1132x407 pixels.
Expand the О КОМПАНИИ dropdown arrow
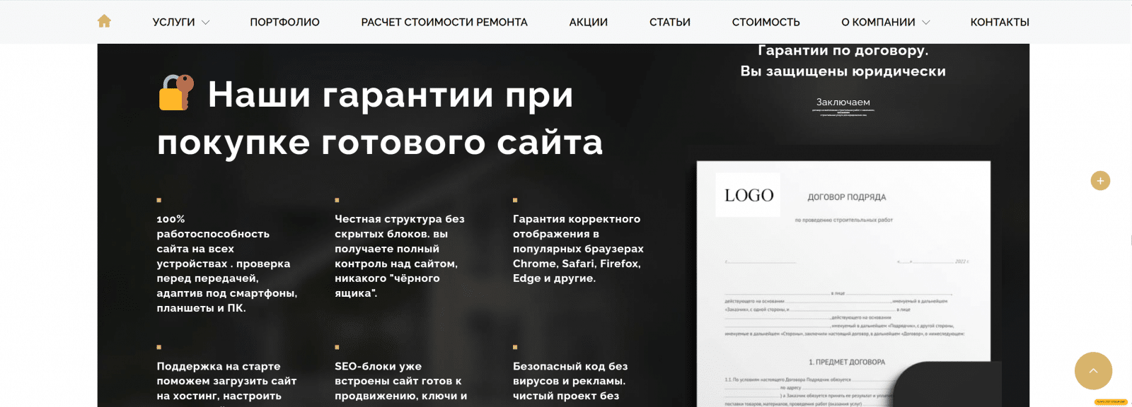pyautogui.click(x=926, y=23)
